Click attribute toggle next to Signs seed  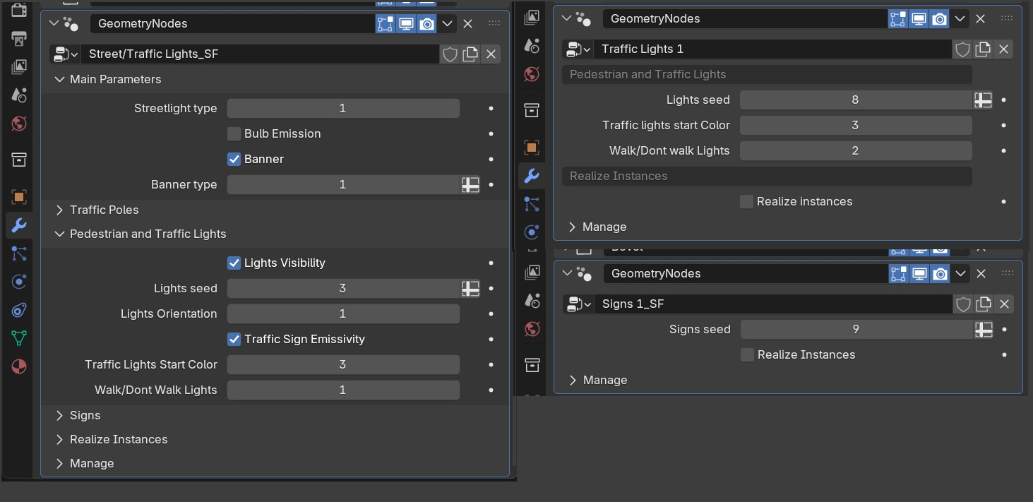(x=984, y=330)
